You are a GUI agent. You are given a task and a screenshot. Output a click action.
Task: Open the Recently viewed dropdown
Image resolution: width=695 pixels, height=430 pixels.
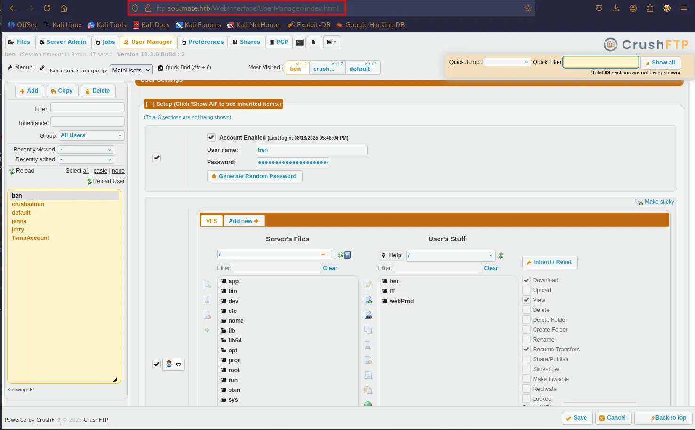tap(86, 150)
